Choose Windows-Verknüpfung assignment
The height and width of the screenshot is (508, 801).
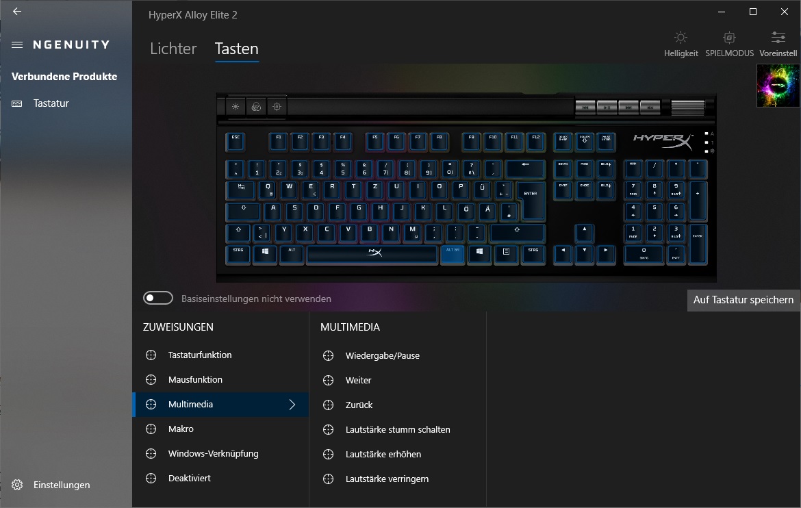[x=220, y=453]
